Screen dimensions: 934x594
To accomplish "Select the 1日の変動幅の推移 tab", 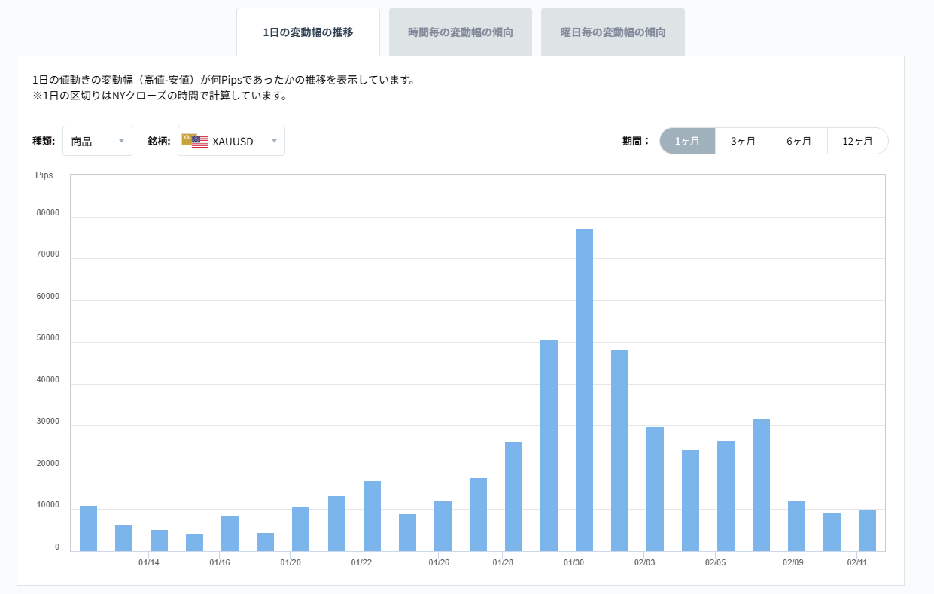I will (308, 32).
